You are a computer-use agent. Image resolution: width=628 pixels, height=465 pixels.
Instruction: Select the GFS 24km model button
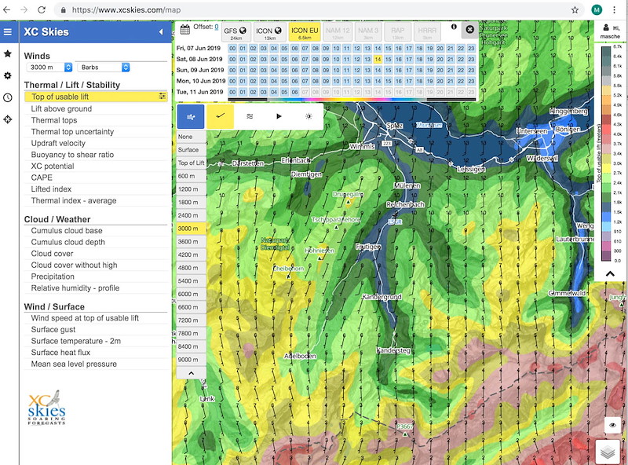coord(236,32)
